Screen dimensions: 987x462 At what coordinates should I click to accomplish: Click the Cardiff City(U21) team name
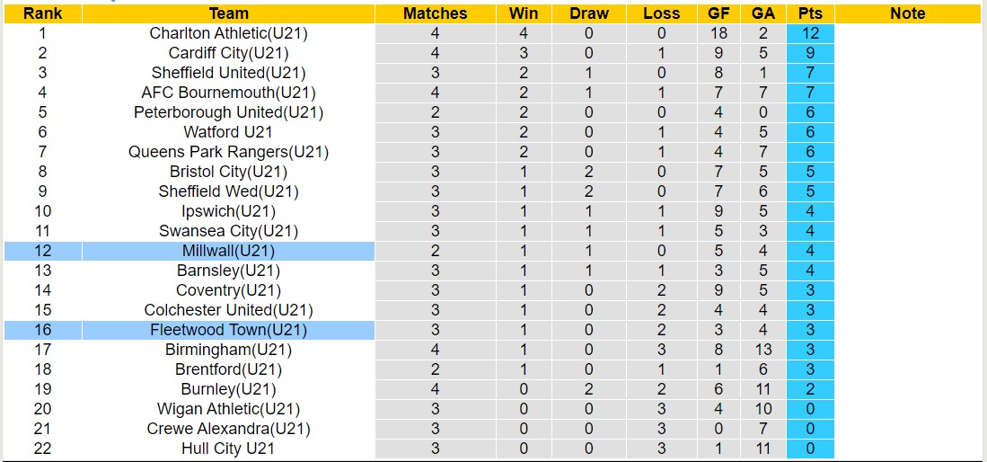point(228,53)
